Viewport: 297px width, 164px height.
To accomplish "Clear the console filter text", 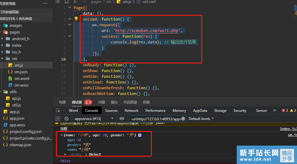I will click(x=183, y=118).
